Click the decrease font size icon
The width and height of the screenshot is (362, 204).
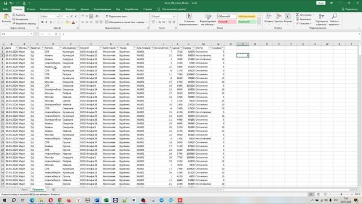[76, 16]
